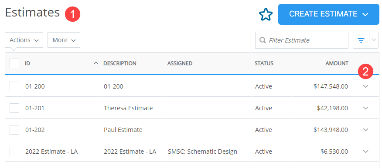Open the Theresa Estimate description link

[128, 108]
